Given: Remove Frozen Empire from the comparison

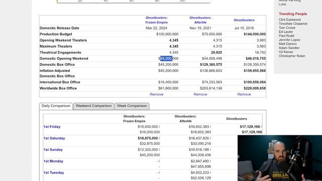Looking at the screenshot, I should coord(156,95).
